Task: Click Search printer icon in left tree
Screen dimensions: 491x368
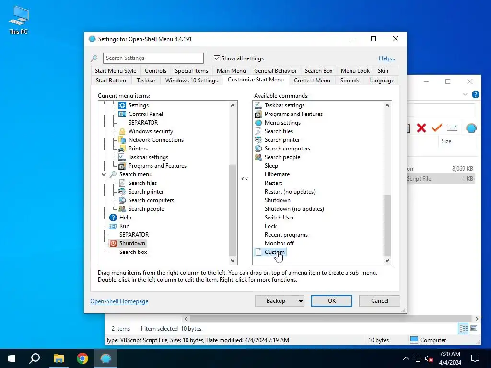Action: click(x=122, y=192)
